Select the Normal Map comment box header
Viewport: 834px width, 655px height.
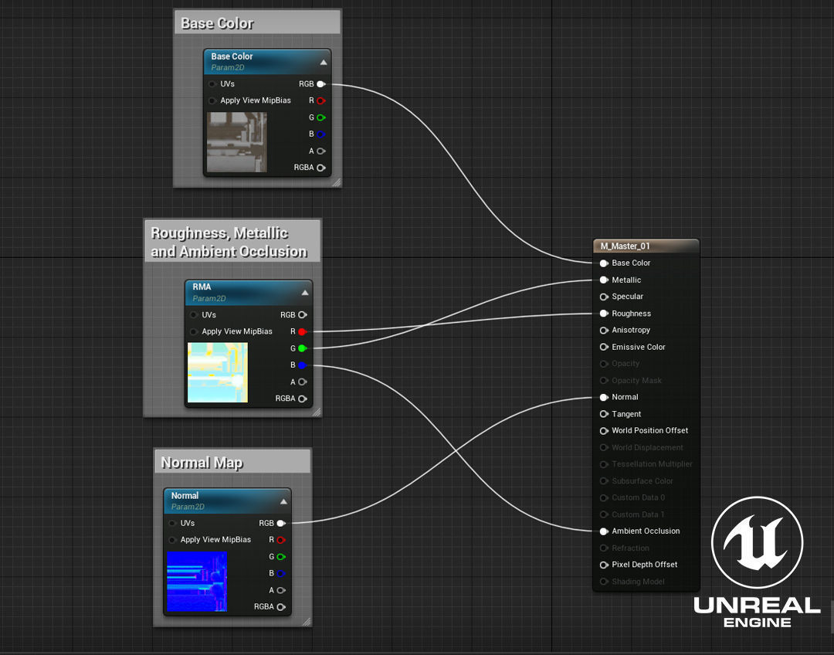pos(232,463)
